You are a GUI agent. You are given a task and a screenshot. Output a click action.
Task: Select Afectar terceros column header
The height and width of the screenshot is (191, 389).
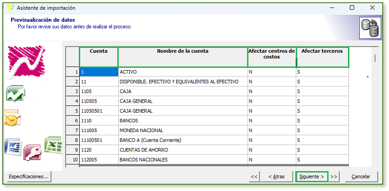(x=322, y=57)
